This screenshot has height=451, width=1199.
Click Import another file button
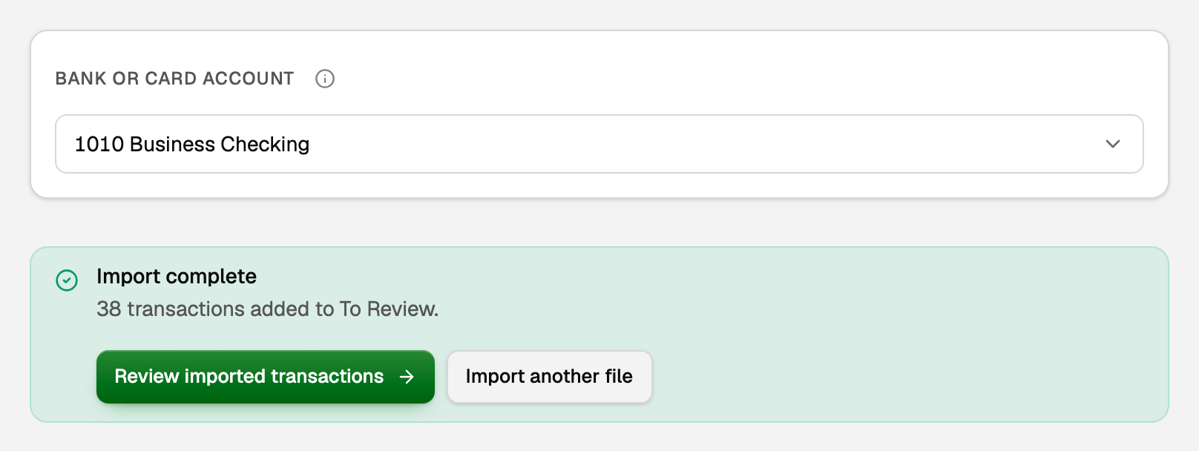(549, 377)
